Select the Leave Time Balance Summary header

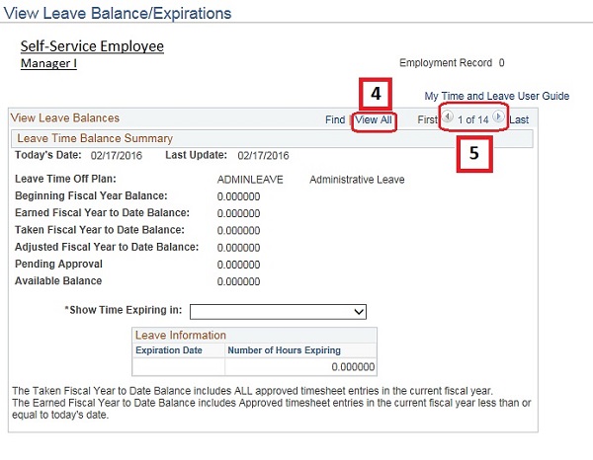pyautogui.click(x=95, y=139)
